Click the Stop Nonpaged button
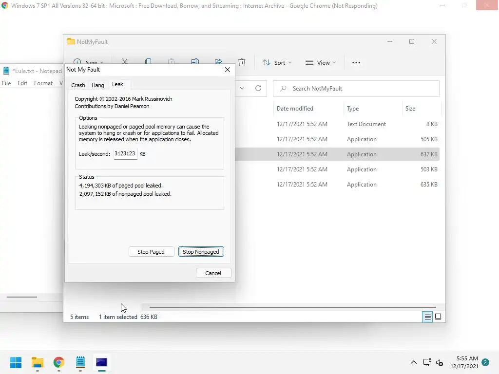 pos(201,252)
